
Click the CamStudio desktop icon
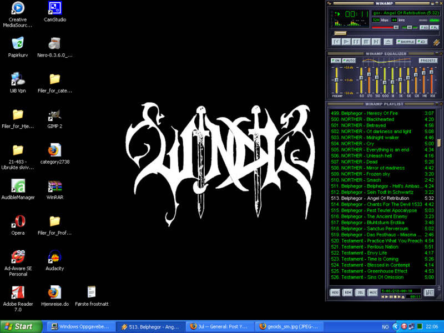coord(55,12)
